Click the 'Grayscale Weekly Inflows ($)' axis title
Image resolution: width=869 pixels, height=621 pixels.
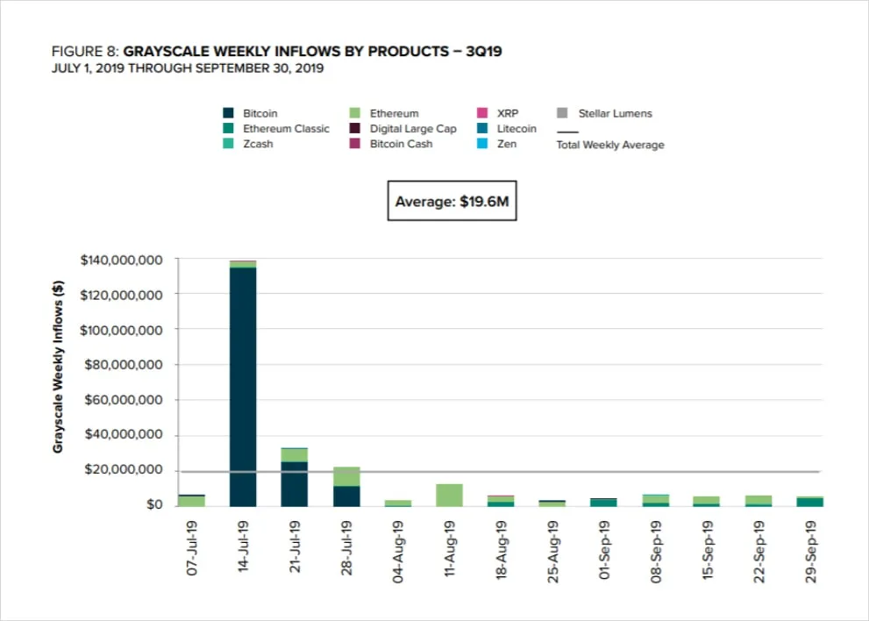click(58, 367)
